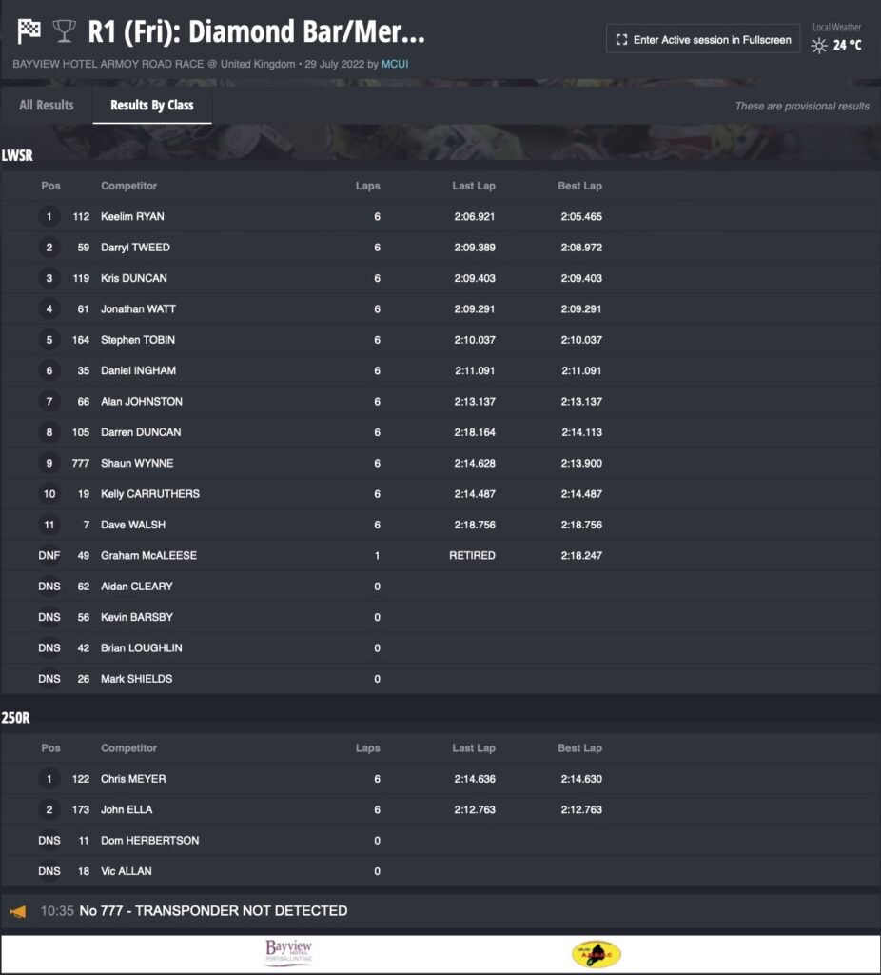This screenshot has height=975, width=881.
Task: Click best lap 2:18.247
Action: point(581,555)
